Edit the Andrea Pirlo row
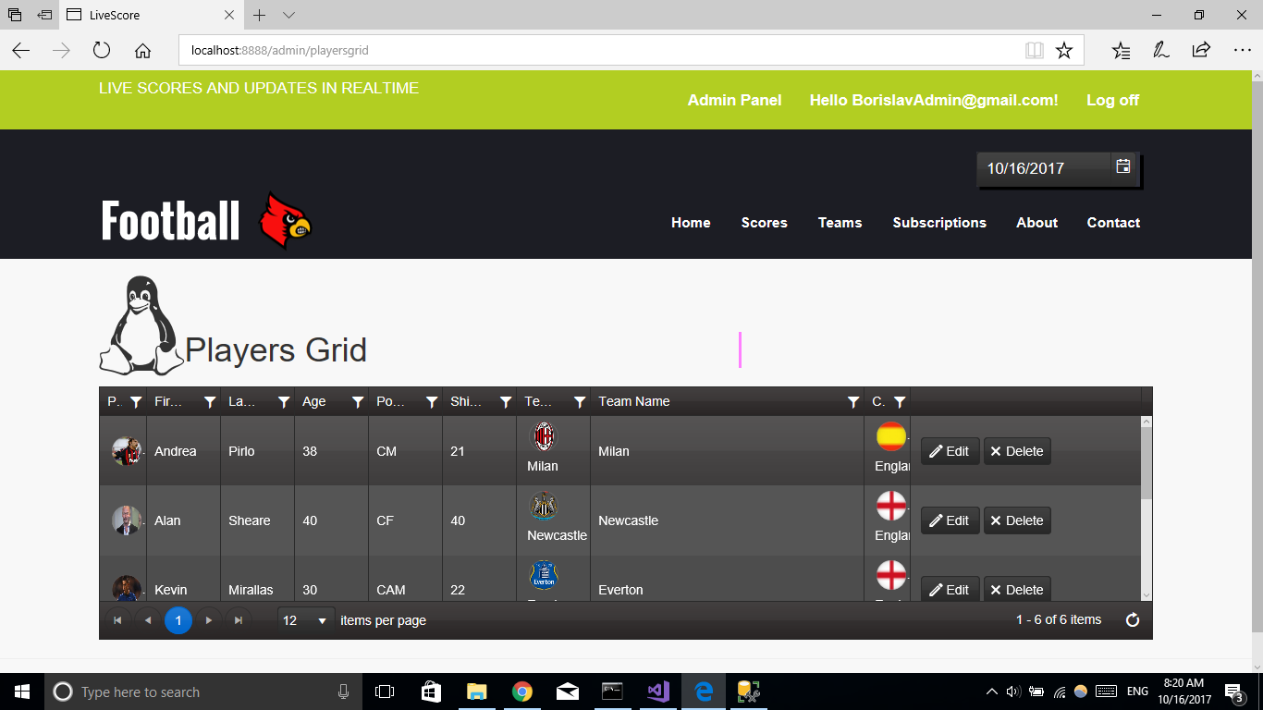The height and width of the screenshot is (710, 1263). (x=950, y=451)
